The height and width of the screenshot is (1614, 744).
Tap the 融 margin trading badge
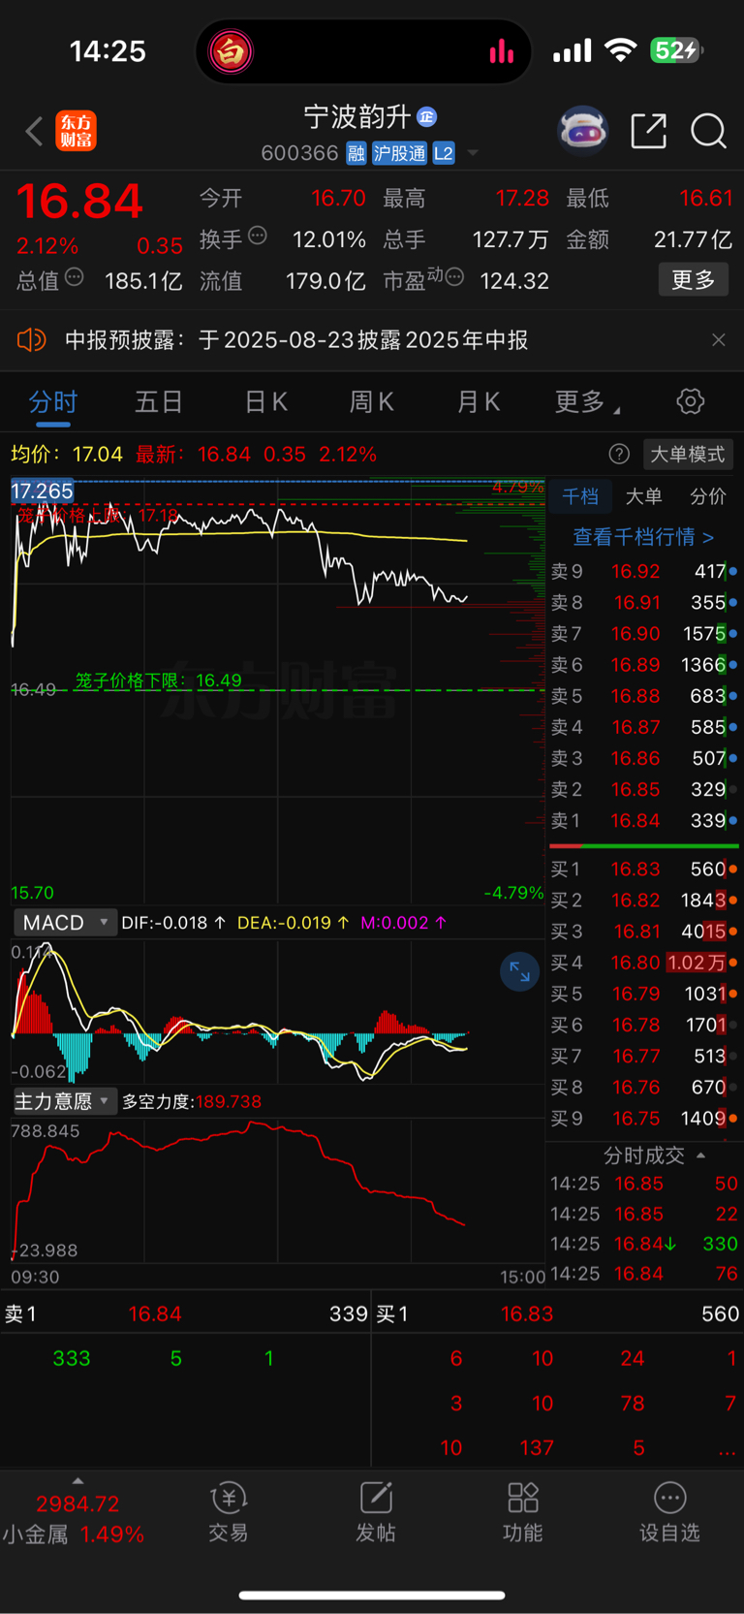356,153
